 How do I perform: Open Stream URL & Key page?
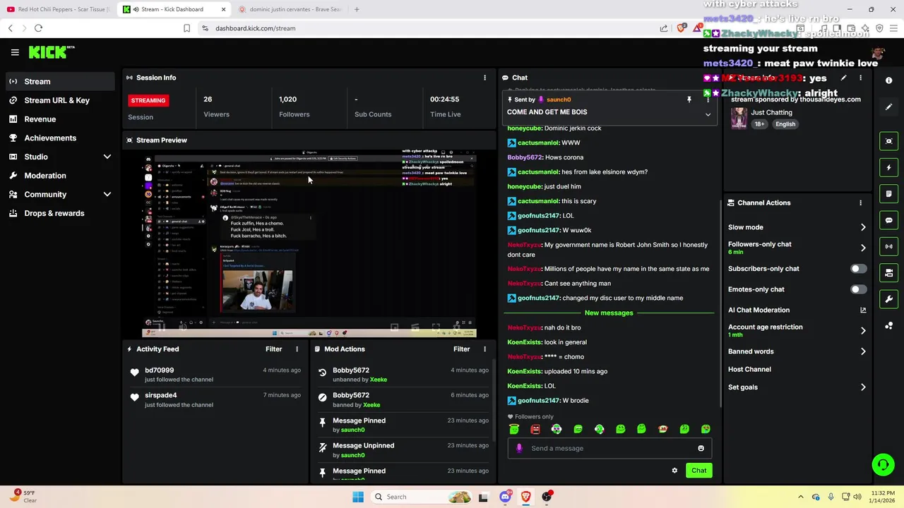pos(60,100)
